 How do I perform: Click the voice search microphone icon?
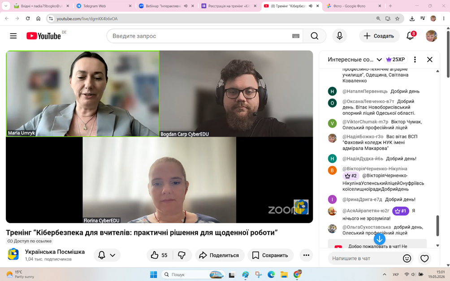339,36
